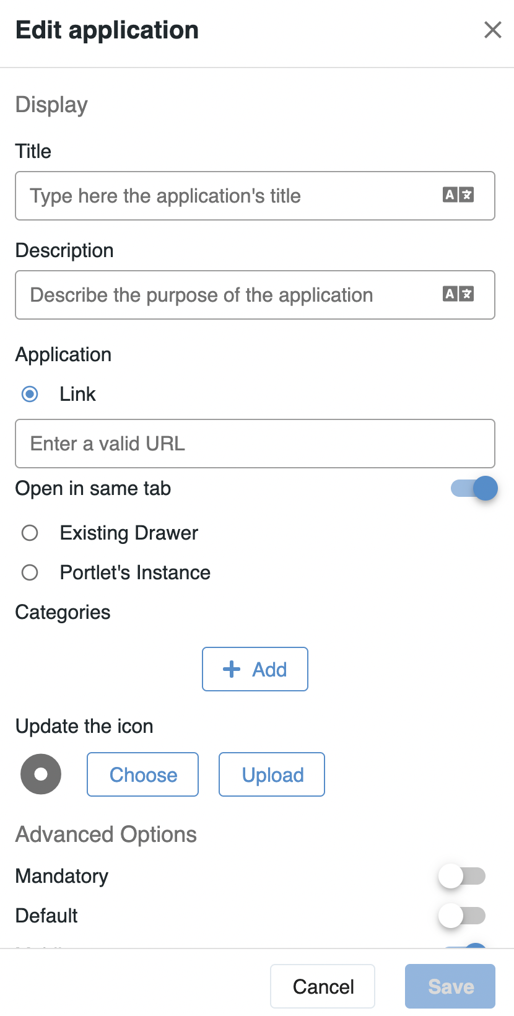
Task: Disable the Open in same tab switch
Action: [474, 488]
